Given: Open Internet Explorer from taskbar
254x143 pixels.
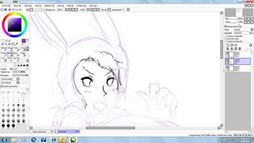Looking at the screenshot, I should tap(54, 140).
